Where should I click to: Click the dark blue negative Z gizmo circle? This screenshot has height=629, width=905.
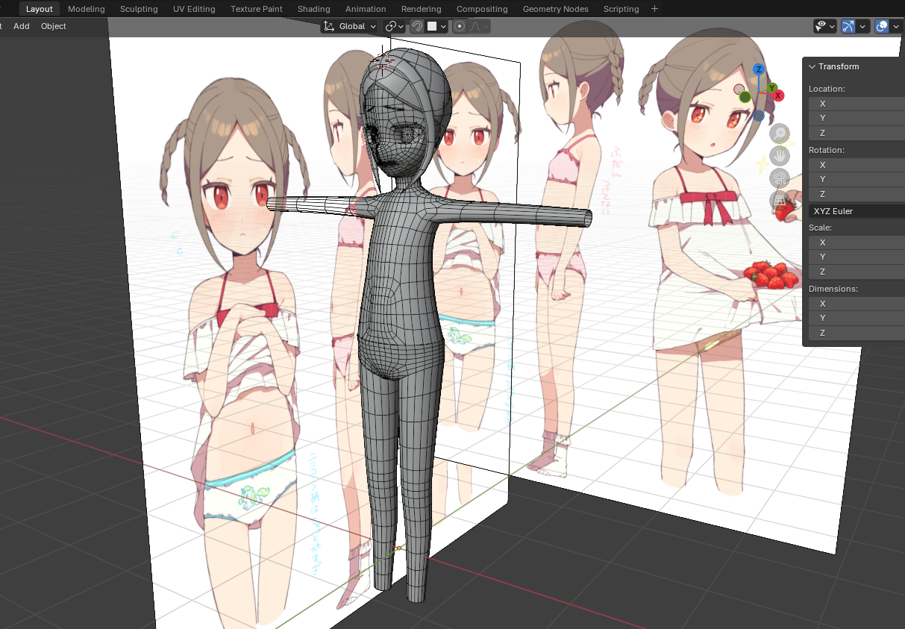click(759, 116)
